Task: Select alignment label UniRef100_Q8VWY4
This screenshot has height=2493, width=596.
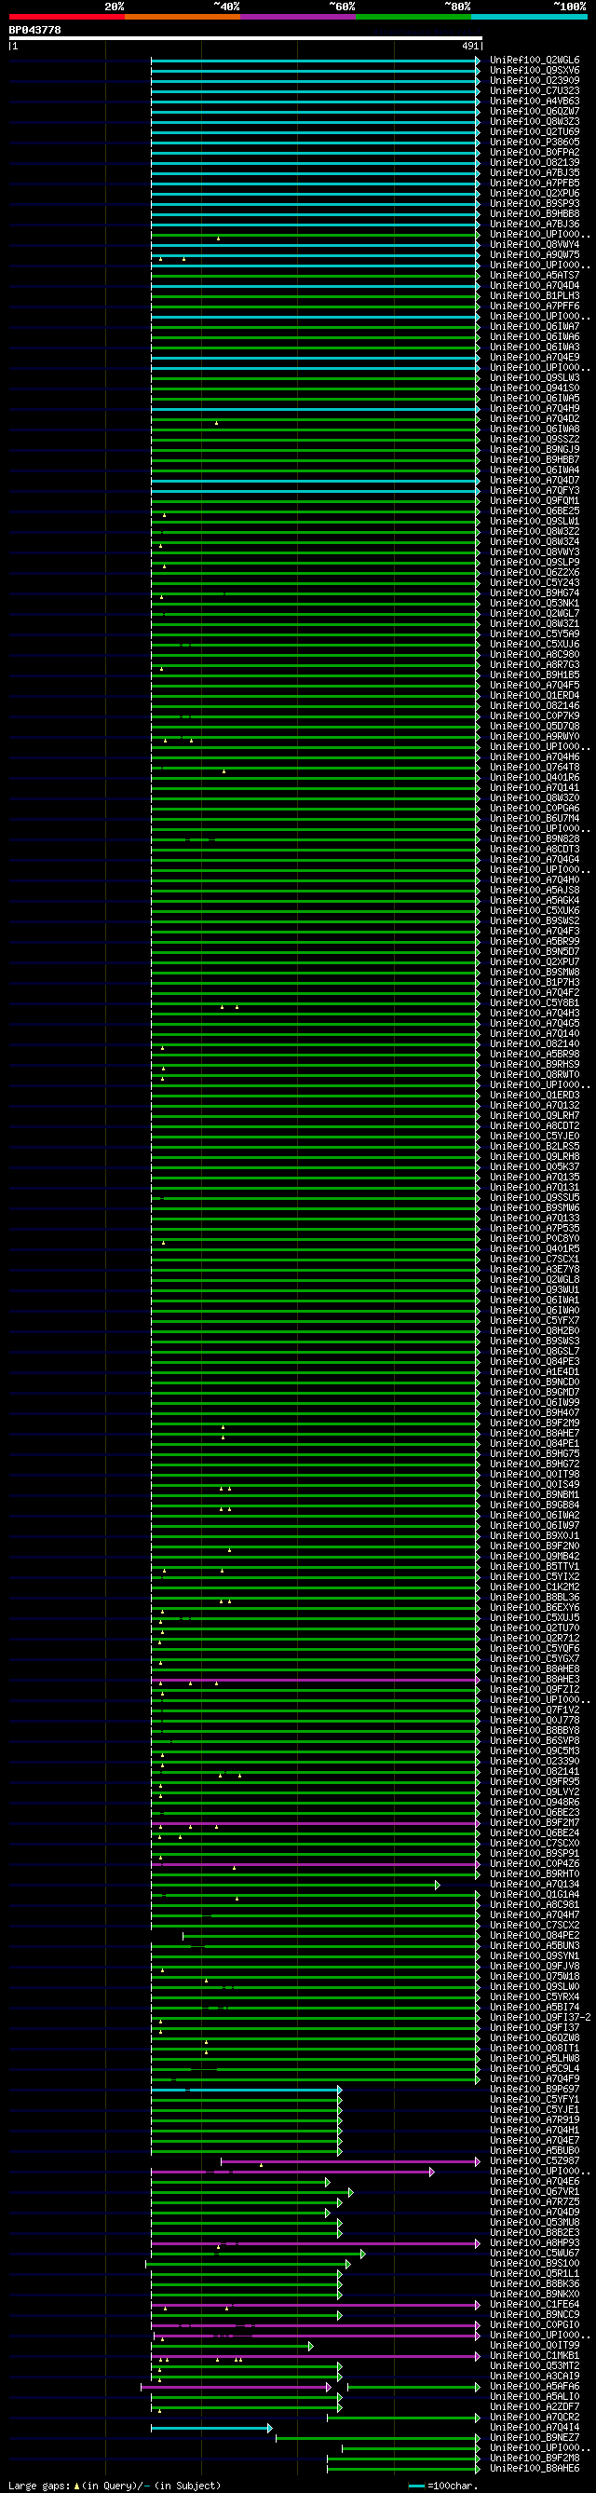Action: pyautogui.click(x=535, y=244)
